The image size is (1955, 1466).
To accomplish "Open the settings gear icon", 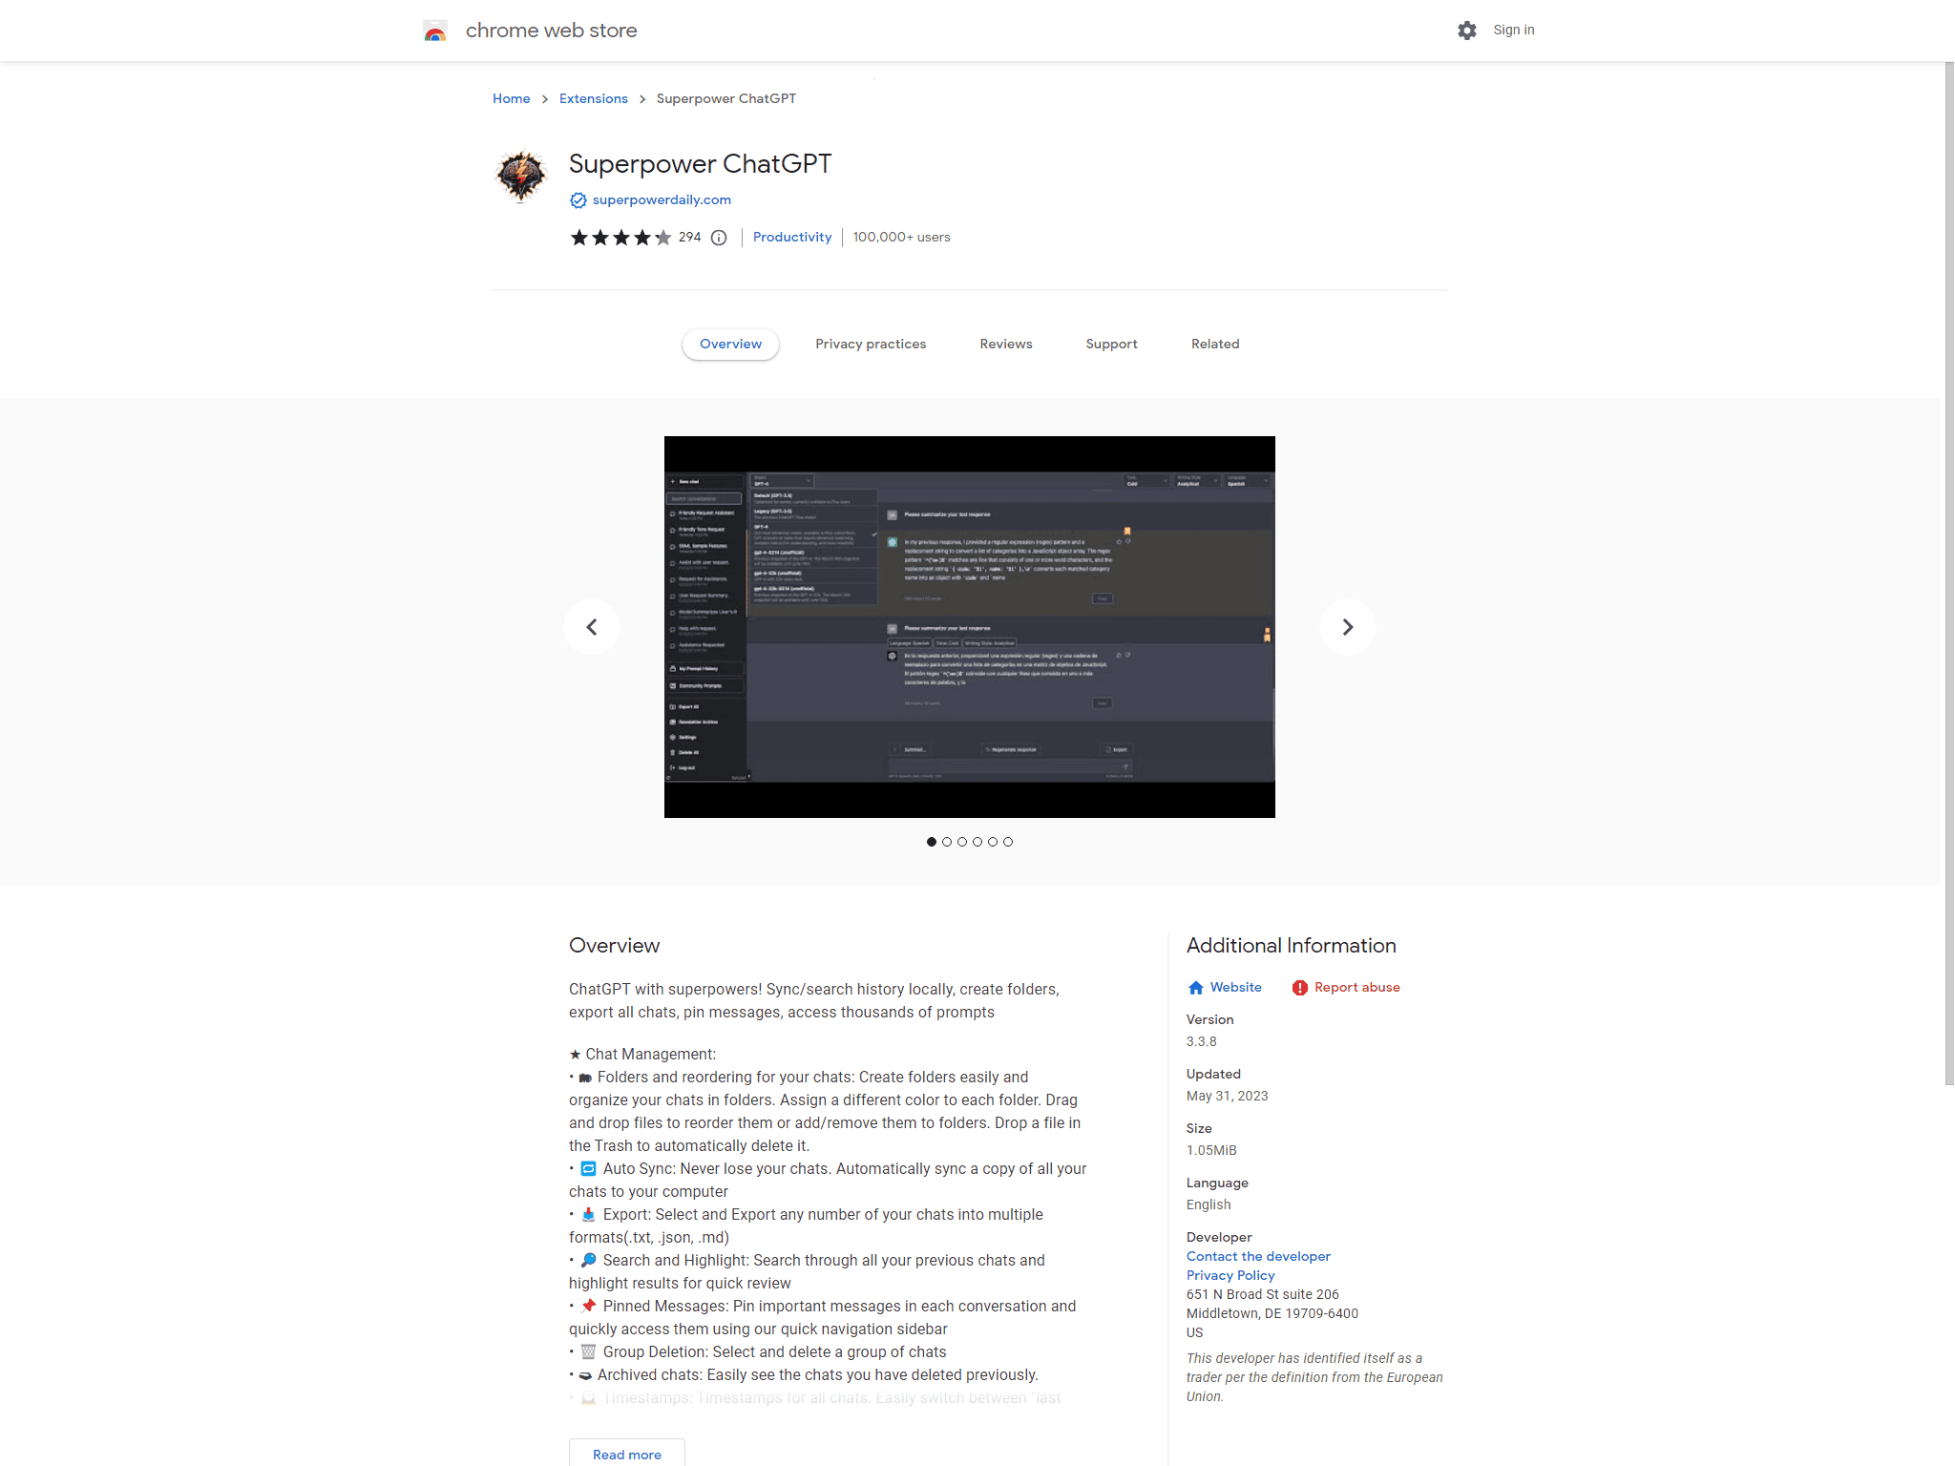I will (x=1467, y=31).
